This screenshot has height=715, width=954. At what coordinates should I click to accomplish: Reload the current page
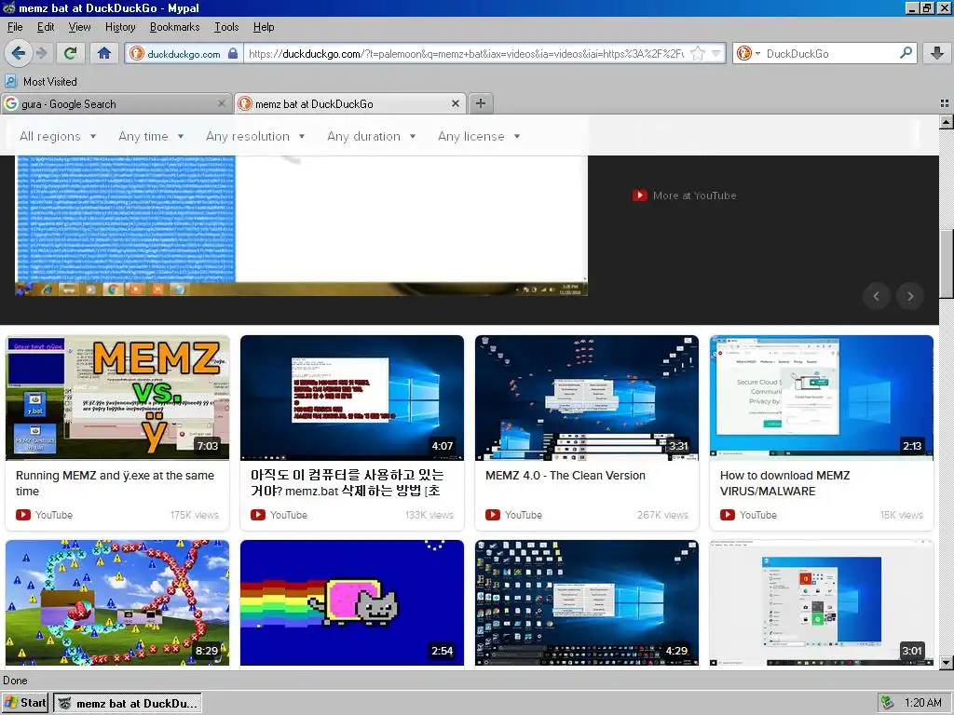coord(70,53)
